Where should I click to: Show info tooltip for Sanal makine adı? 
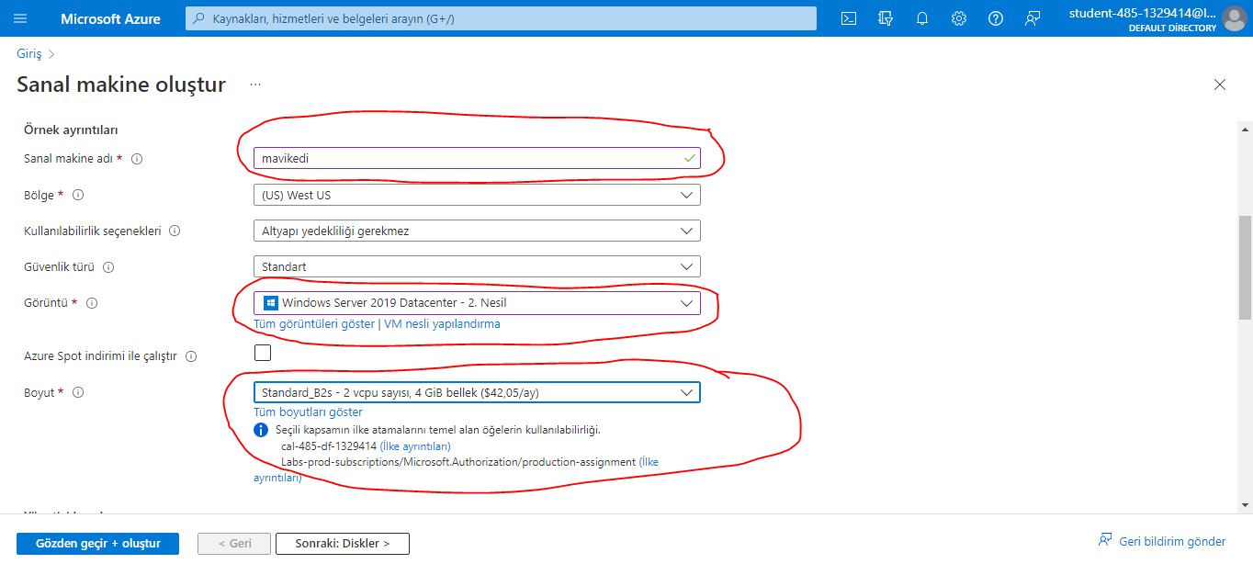137,159
